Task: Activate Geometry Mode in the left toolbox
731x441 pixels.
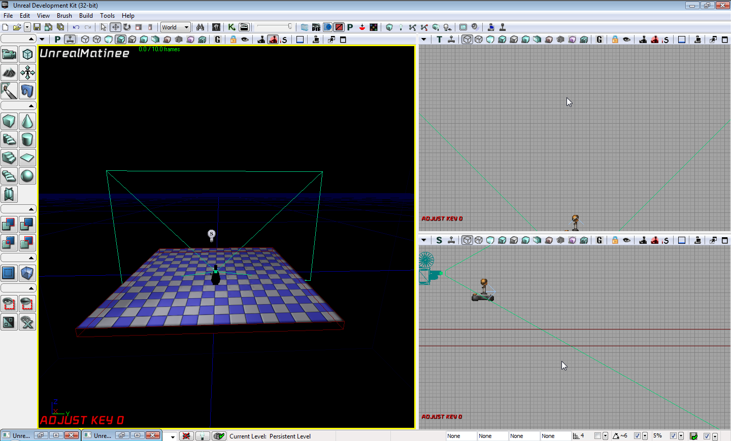Action: (x=27, y=54)
